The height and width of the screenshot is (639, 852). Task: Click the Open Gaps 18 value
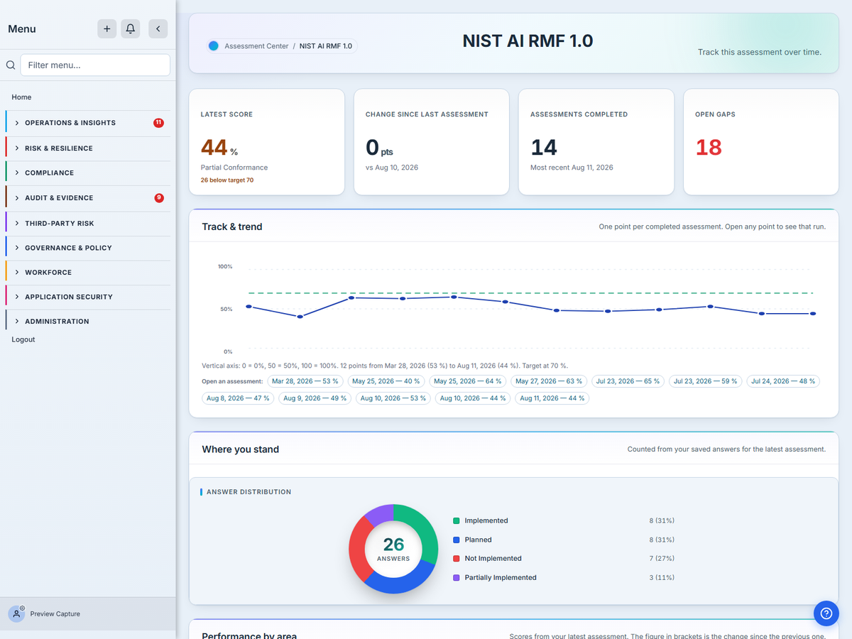pos(709,147)
